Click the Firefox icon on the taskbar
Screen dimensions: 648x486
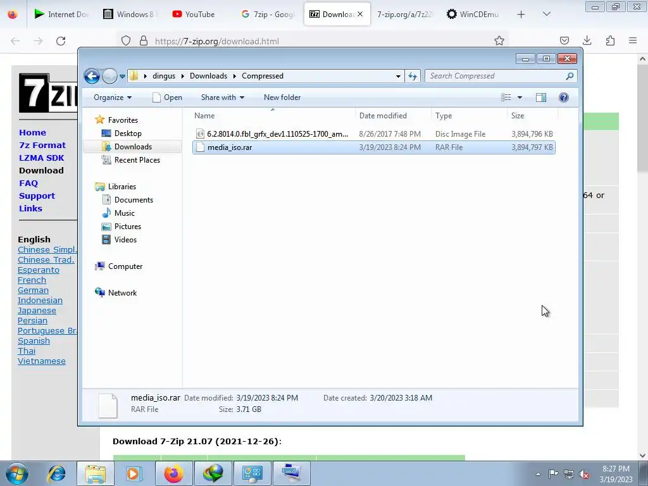point(173,473)
